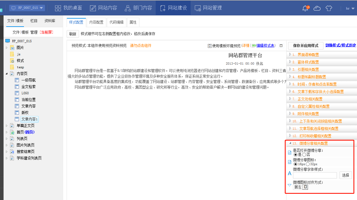This screenshot has width=357, height=200.
Task: Switch to the 代码编辑 tab
Action: tap(116, 22)
